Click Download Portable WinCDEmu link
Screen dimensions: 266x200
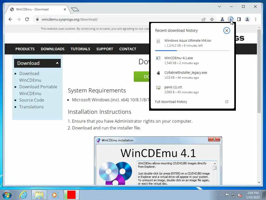pyautogui.click(x=38, y=90)
